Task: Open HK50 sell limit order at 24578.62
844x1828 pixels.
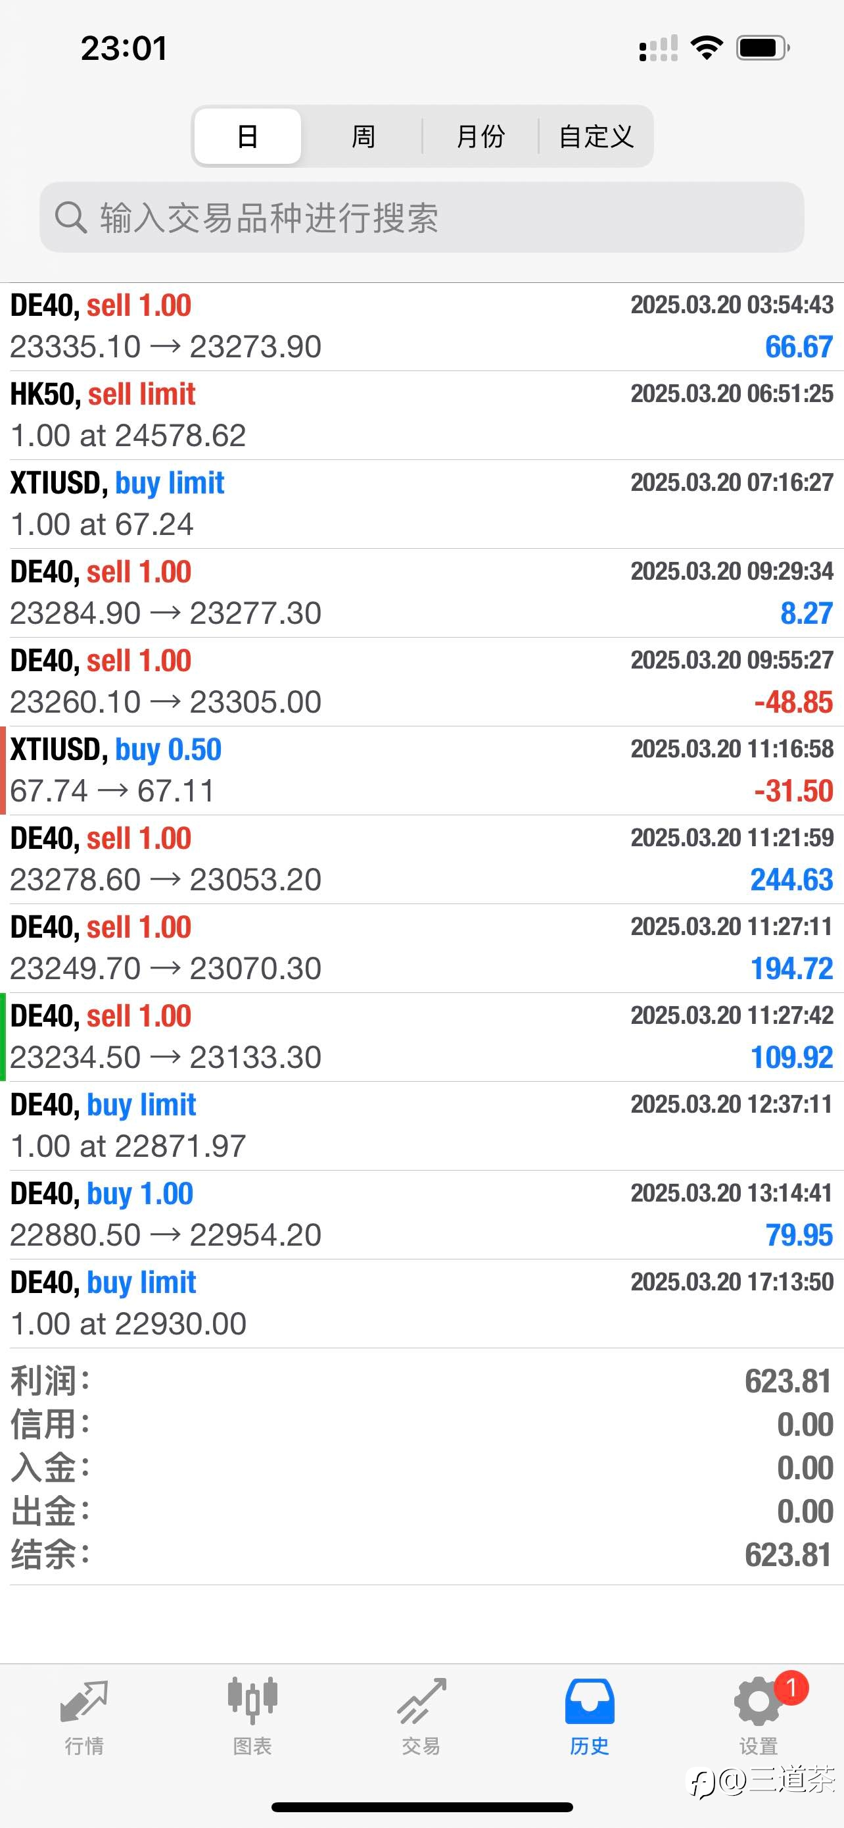Action: click(421, 415)
